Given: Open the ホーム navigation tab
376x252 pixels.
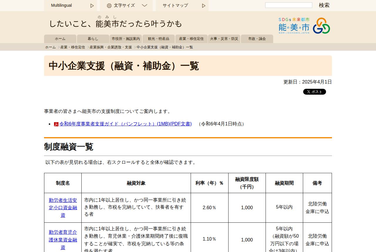Looking at the screenshot, I should 60,39.
